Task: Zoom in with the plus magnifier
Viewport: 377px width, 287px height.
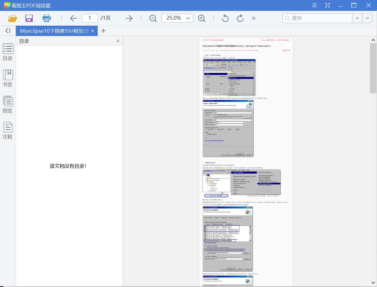Action: (x=201, y=18)
